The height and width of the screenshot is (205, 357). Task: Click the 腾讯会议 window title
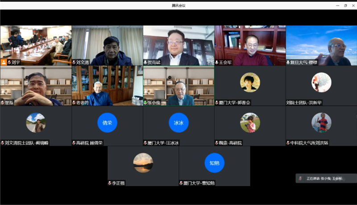coord(178,5)
